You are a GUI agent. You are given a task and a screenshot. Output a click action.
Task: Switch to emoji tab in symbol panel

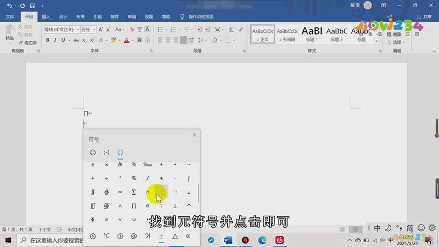(x=93, y=153)
